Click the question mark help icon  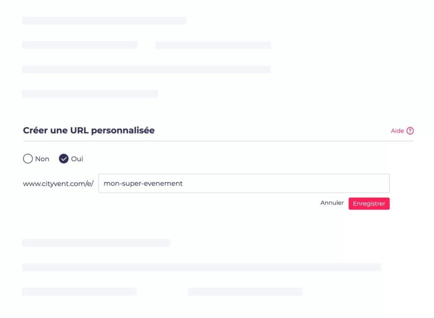410,131
